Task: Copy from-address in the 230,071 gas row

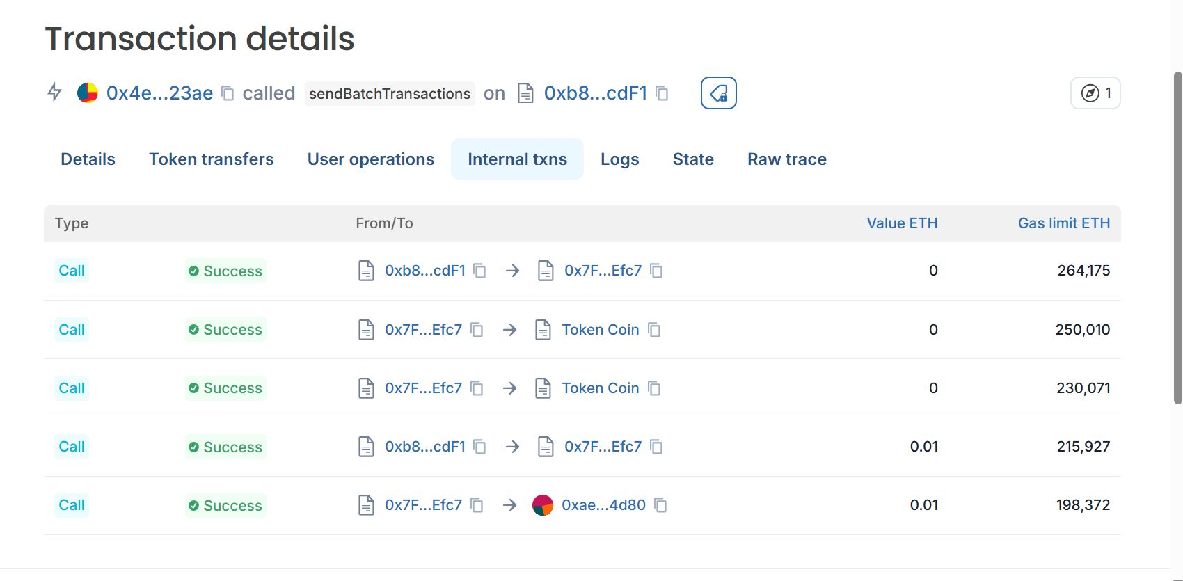Action: point(477,388)
